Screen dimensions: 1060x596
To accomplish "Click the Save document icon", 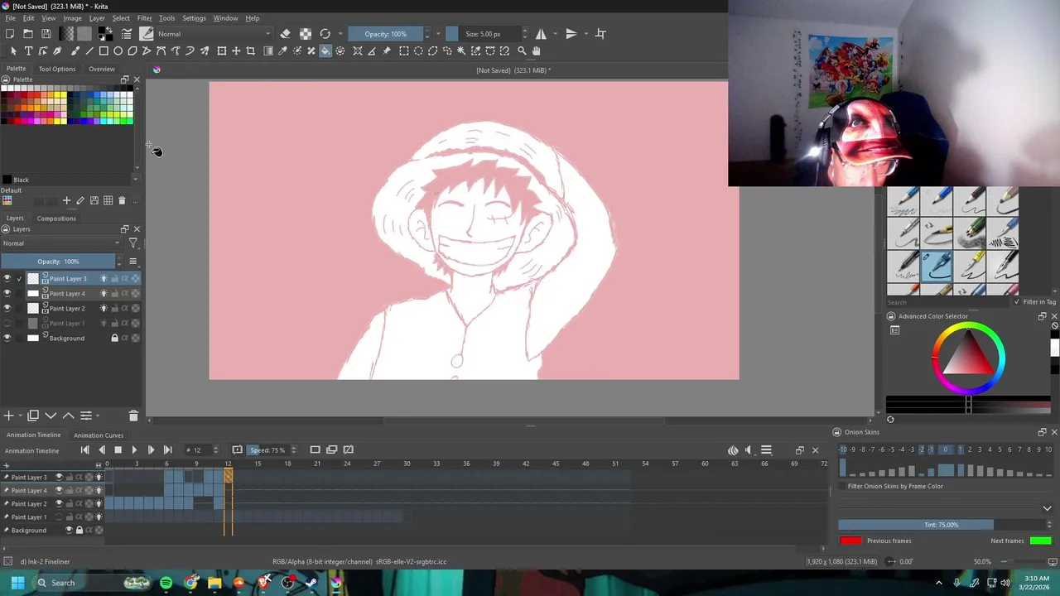I will coord(46,34).
